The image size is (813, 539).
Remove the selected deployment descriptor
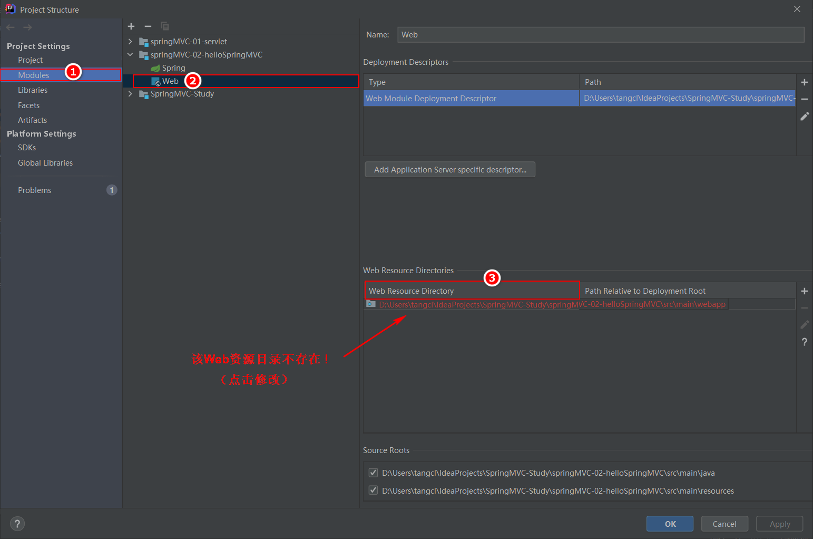805,99
